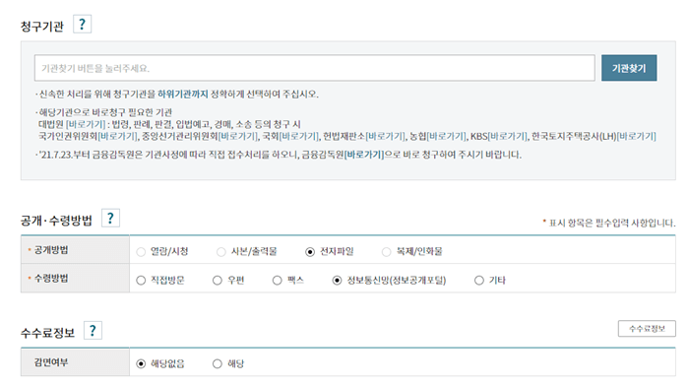Open 농협 바로가기 link

click(x=447, y=136)
